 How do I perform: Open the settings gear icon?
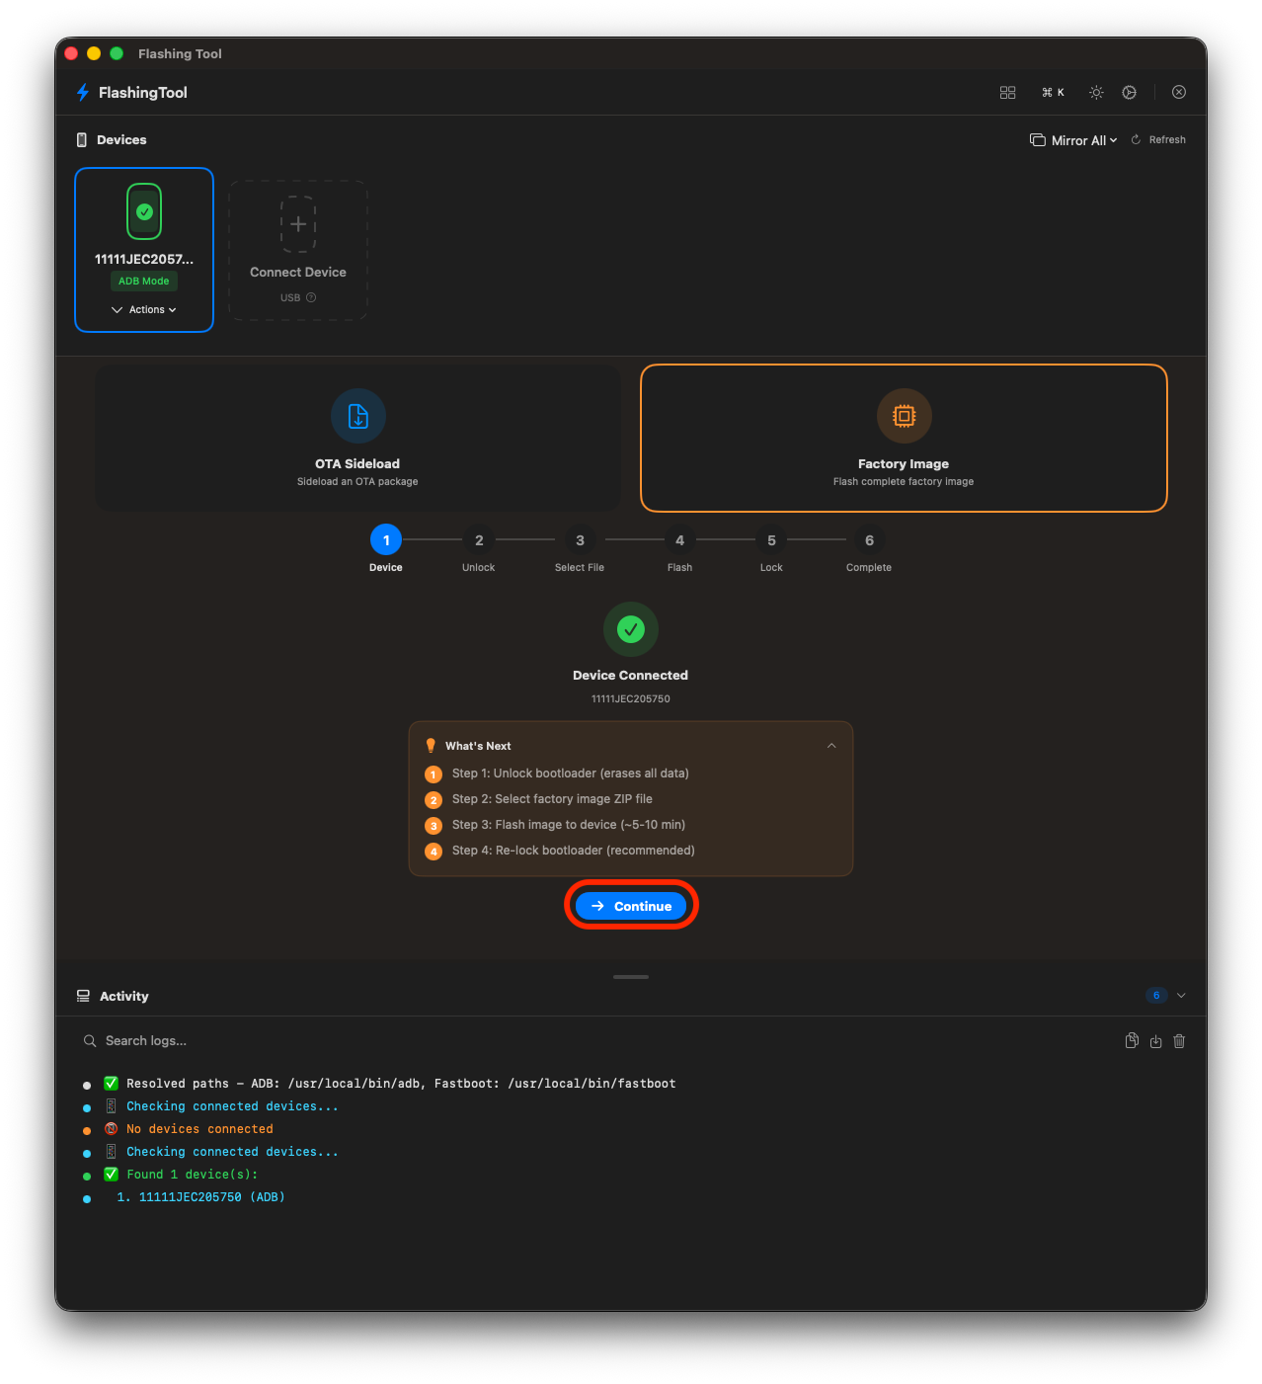pyautogui.click(x=1129, y=92)
